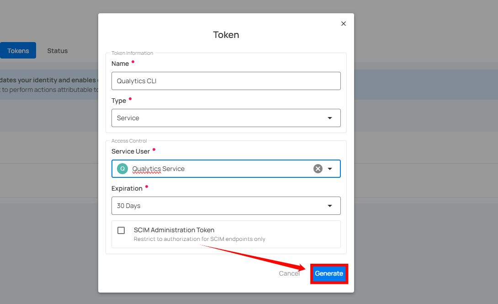Open the Status tab
Image resolution: width=498 pixels, height=304 pixels.
tap(58, 51)
